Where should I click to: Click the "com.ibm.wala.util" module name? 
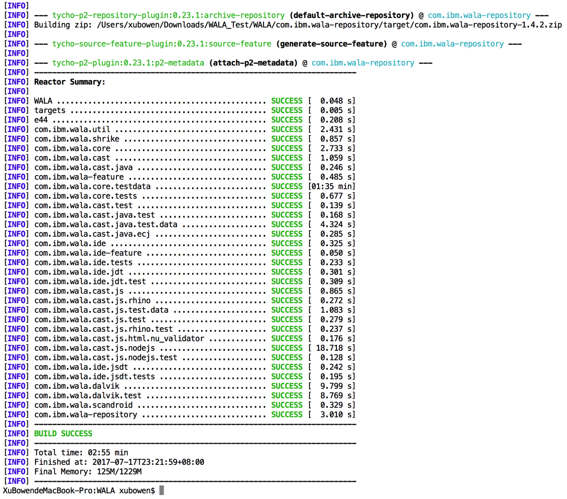click(72, 129)
